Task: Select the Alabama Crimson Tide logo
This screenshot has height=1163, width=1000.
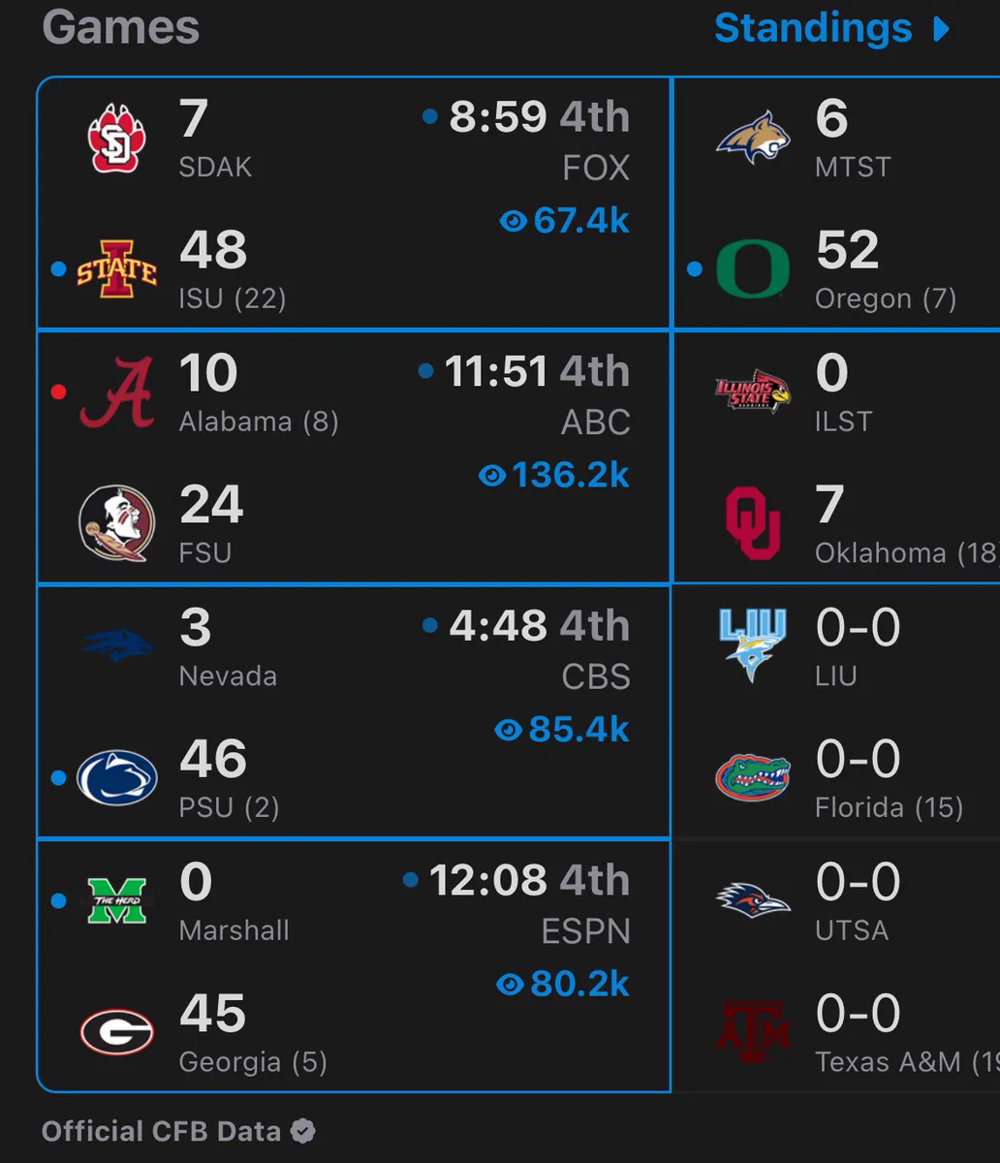Action: tap(116, 393)
